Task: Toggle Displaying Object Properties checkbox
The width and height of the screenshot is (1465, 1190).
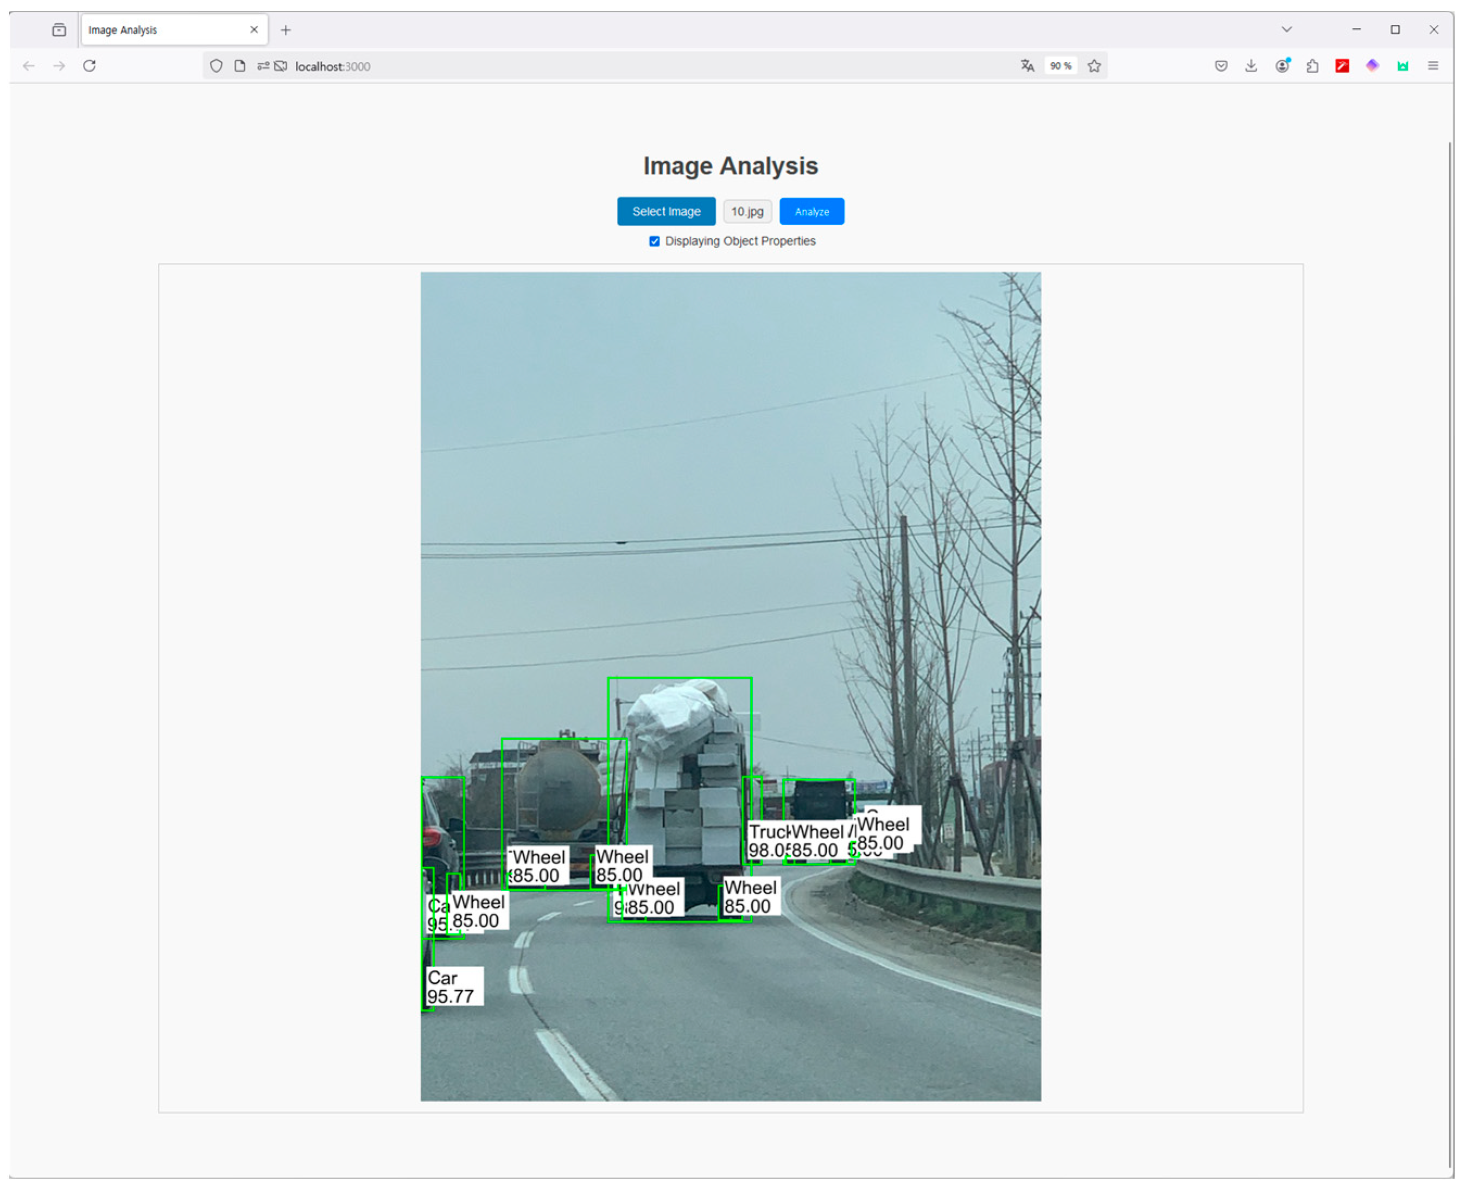Action: coord(654,241)
